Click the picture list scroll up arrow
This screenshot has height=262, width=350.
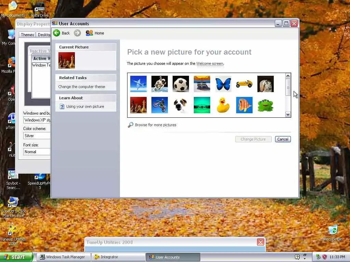pyautogui.click(x=288, y=76)
